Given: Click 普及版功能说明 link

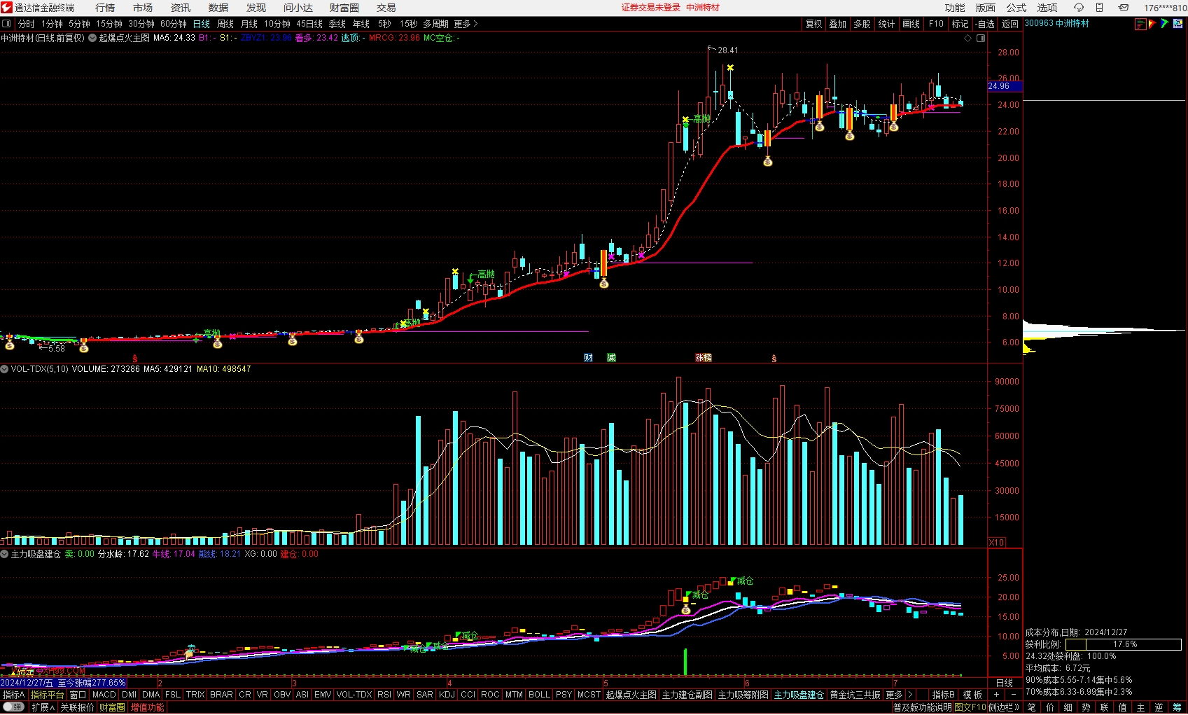Looking at the screenshot, I should coord(922,707).
